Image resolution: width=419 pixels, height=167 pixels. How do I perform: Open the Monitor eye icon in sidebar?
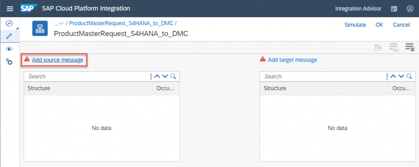(x=9, y=49)
